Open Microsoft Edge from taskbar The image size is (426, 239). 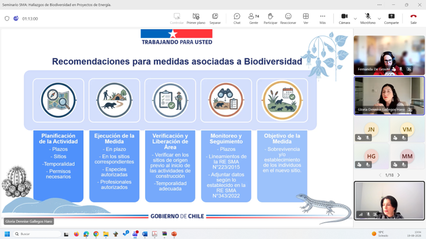tap(86, 234)
